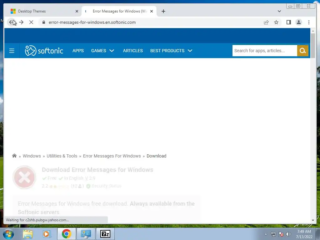Viewport: 320px width, 240px height.
Task: Click the volume speaker tray icon
Action: point(288,234)
